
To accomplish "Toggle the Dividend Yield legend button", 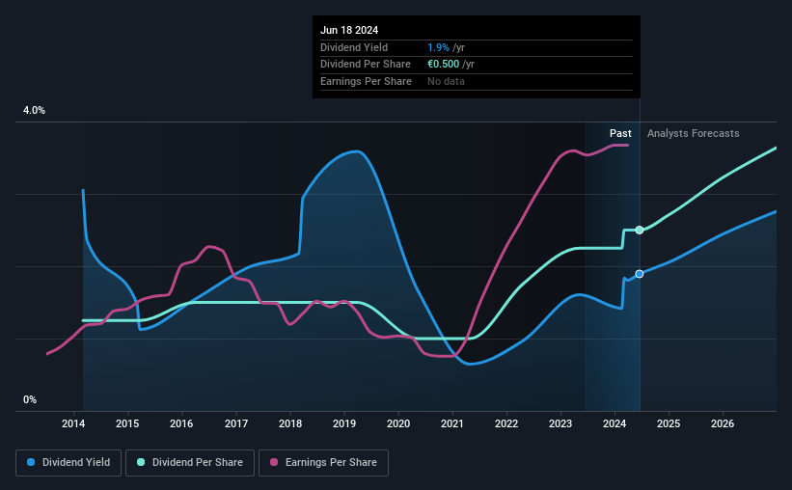I will pos(68,463).
